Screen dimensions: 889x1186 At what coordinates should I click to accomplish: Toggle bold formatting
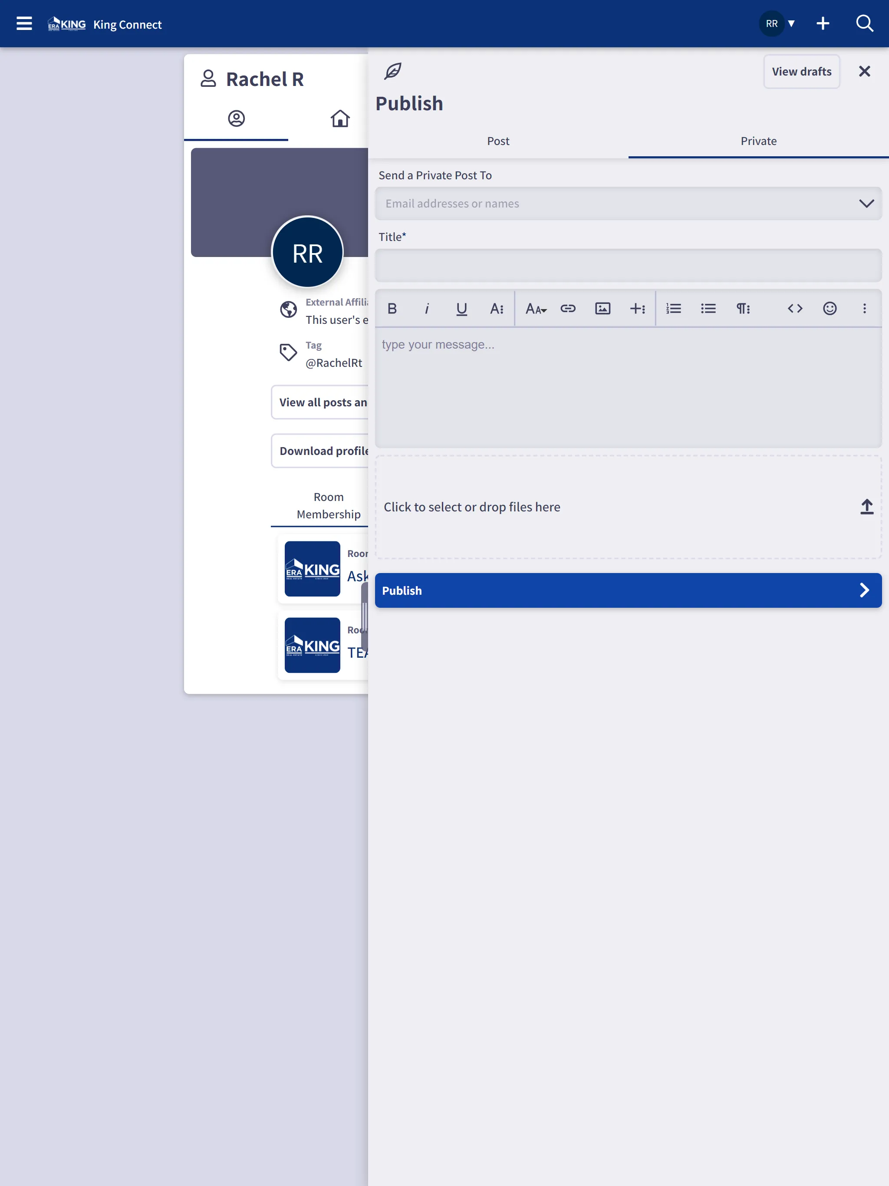[392, 308]
